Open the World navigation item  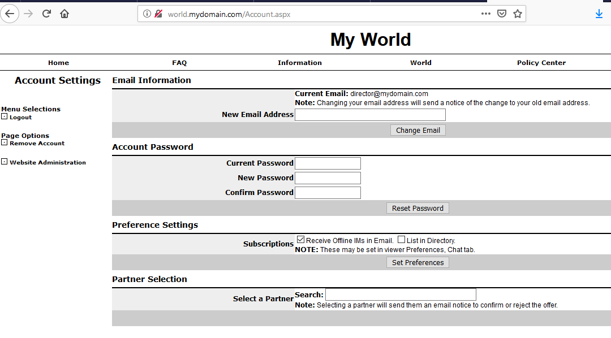click(x=421, y=63)
